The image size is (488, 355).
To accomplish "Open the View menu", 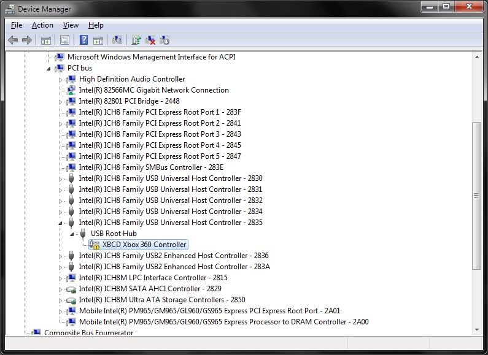I will click(x=71, y=25).
